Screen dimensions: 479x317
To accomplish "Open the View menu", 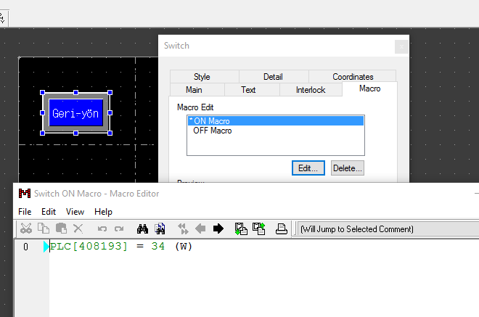I will click(75, 212).
